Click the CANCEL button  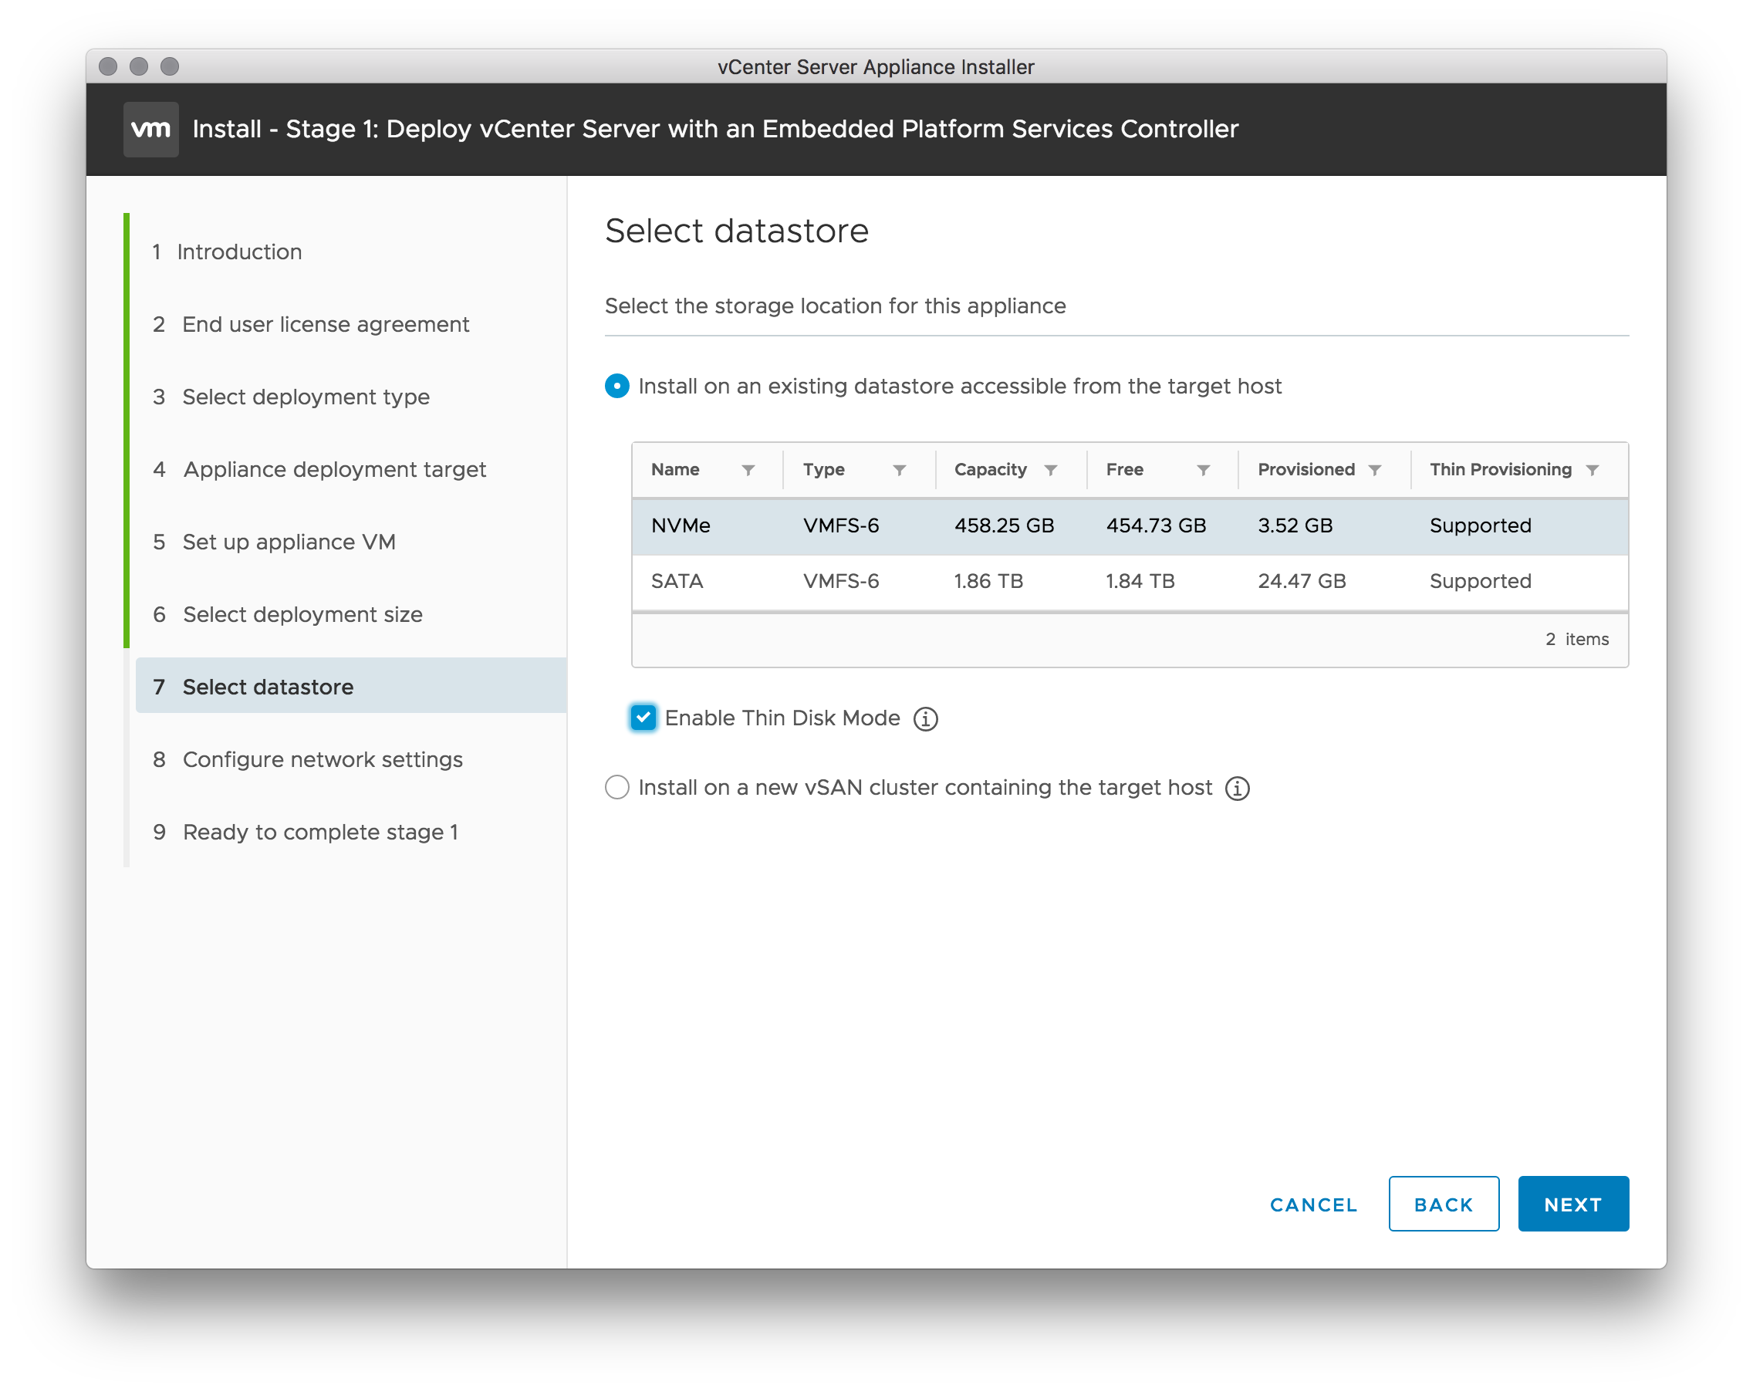(1313, 1204)
